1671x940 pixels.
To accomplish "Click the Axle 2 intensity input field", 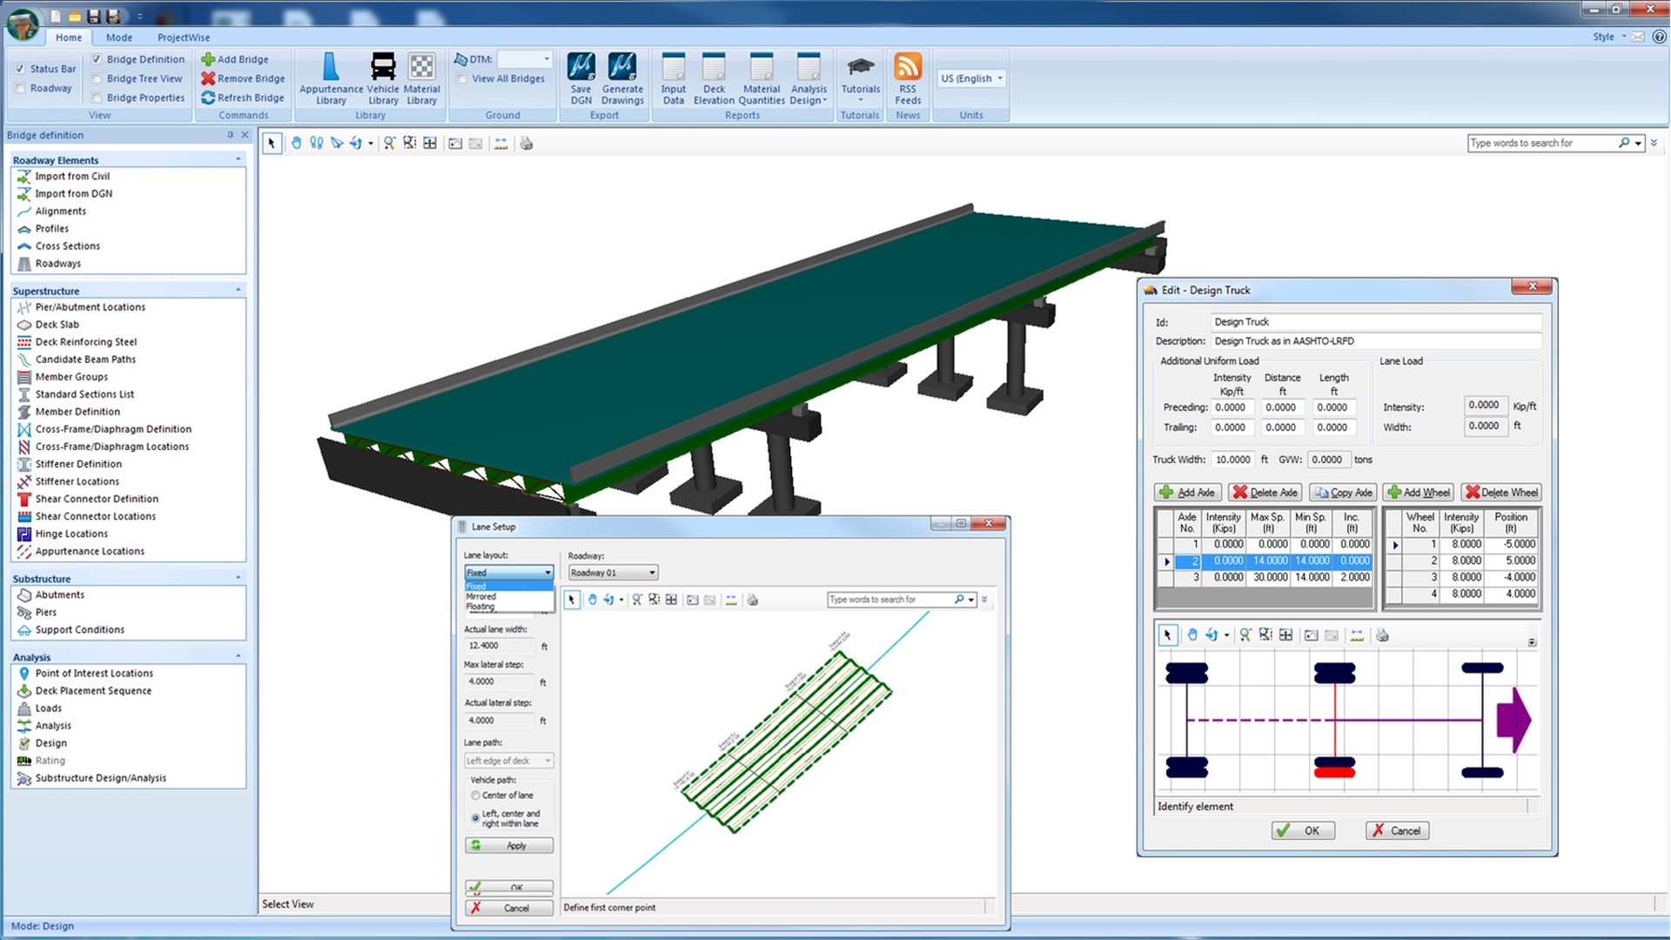I will point(1222,561).
